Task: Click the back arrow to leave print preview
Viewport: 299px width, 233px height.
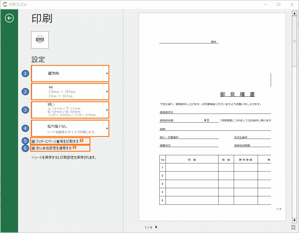Action: tap(9, 18)
